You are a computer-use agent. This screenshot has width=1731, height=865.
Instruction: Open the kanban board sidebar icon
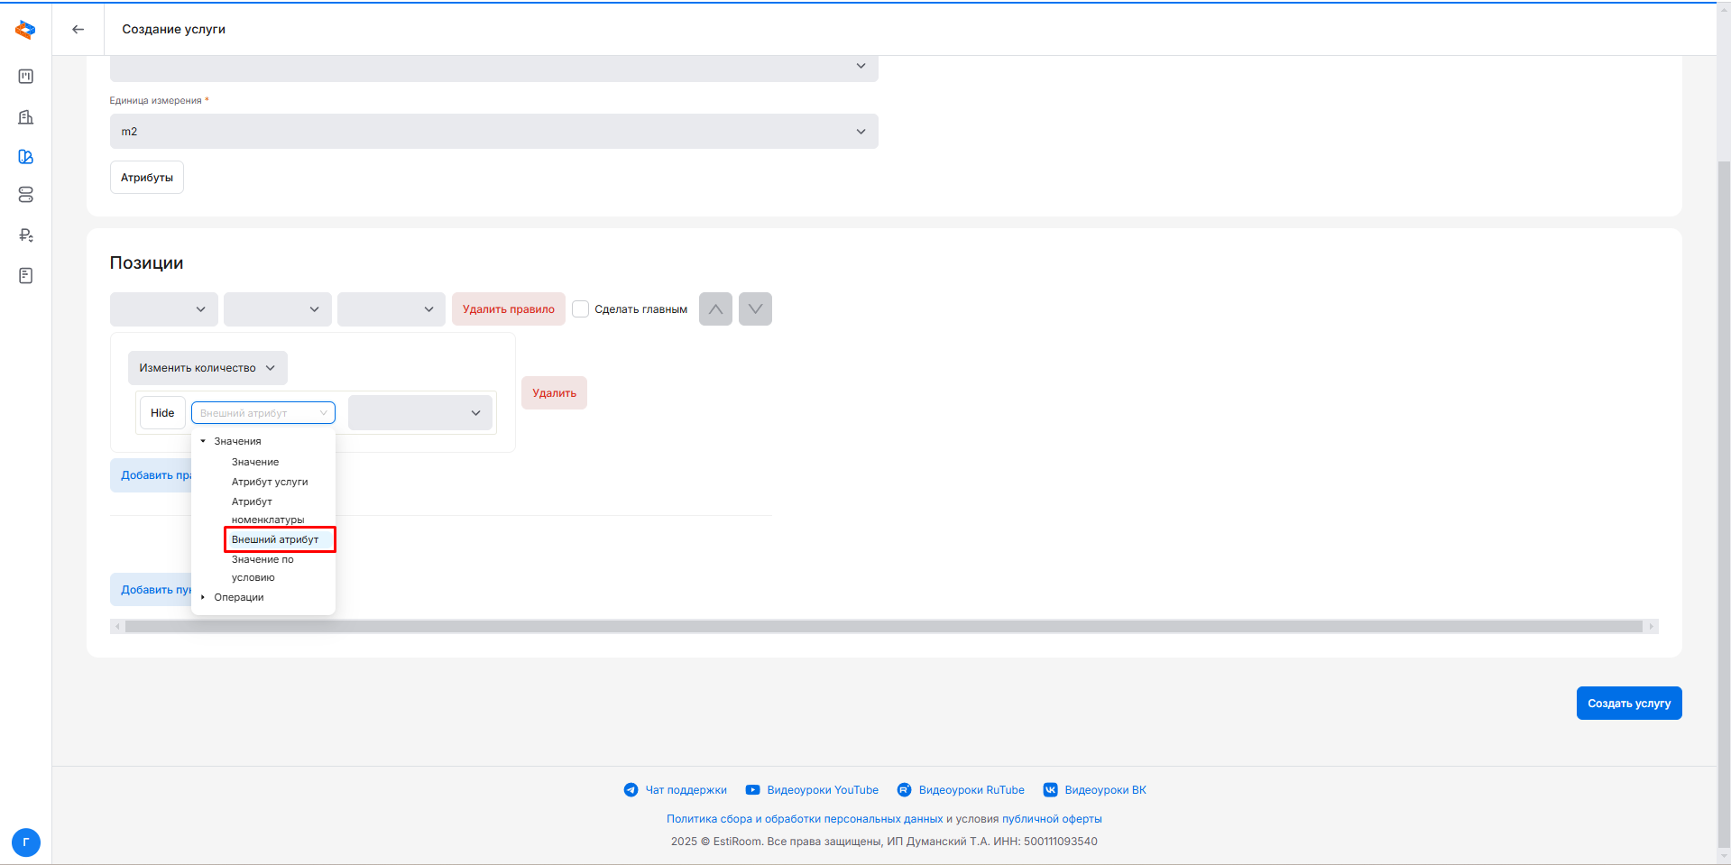tap(26, 77)
